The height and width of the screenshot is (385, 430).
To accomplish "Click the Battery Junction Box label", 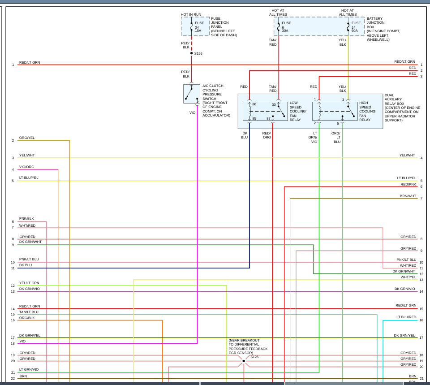I will 383,29.
